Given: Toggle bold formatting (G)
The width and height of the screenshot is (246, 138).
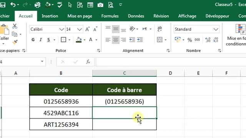Looking at the screenshot, I should pos(33,40).
